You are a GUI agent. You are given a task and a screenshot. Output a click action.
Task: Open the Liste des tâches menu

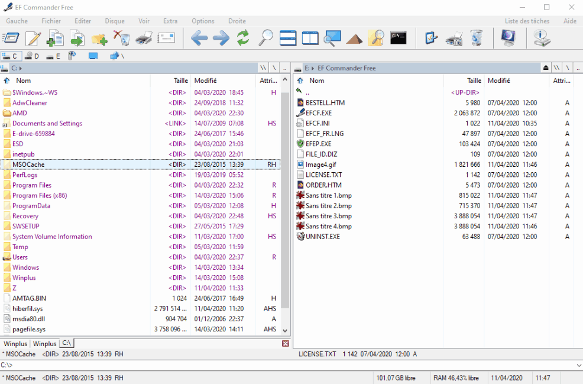(x=527, y=21)
